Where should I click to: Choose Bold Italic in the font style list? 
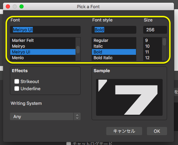pyautogui.click(x=114, y=58)
